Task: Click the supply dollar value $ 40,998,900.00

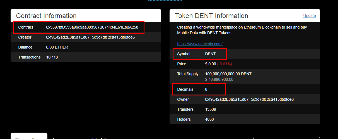Action: click(x=219, y=79)
